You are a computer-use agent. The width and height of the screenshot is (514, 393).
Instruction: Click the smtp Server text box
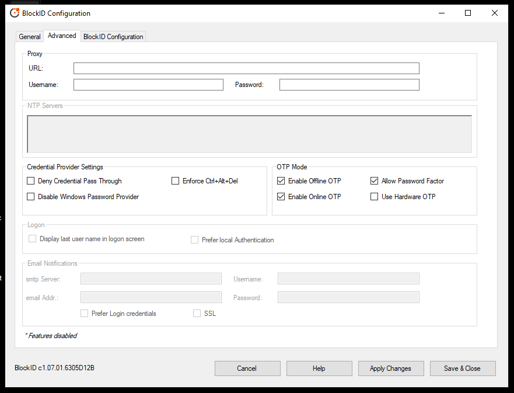[x=151, y=279]
